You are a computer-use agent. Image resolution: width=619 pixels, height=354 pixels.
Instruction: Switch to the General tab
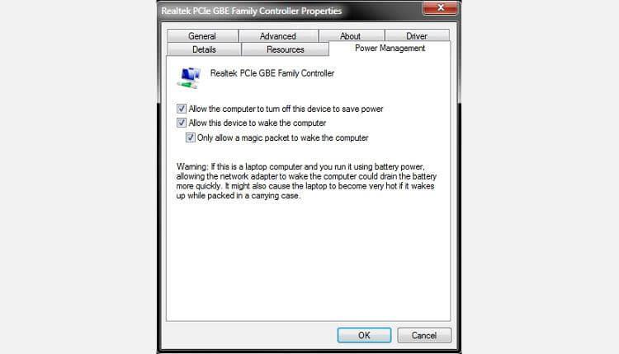click(x=202, y=36)
